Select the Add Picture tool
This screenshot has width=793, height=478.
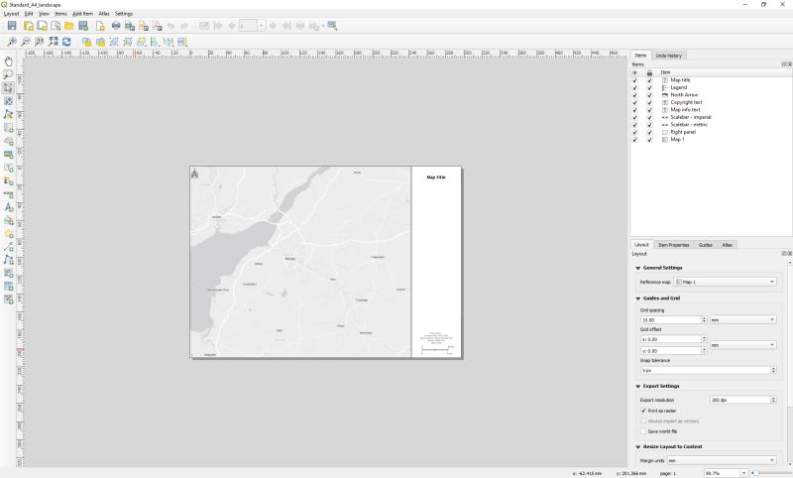pos(8,155)
